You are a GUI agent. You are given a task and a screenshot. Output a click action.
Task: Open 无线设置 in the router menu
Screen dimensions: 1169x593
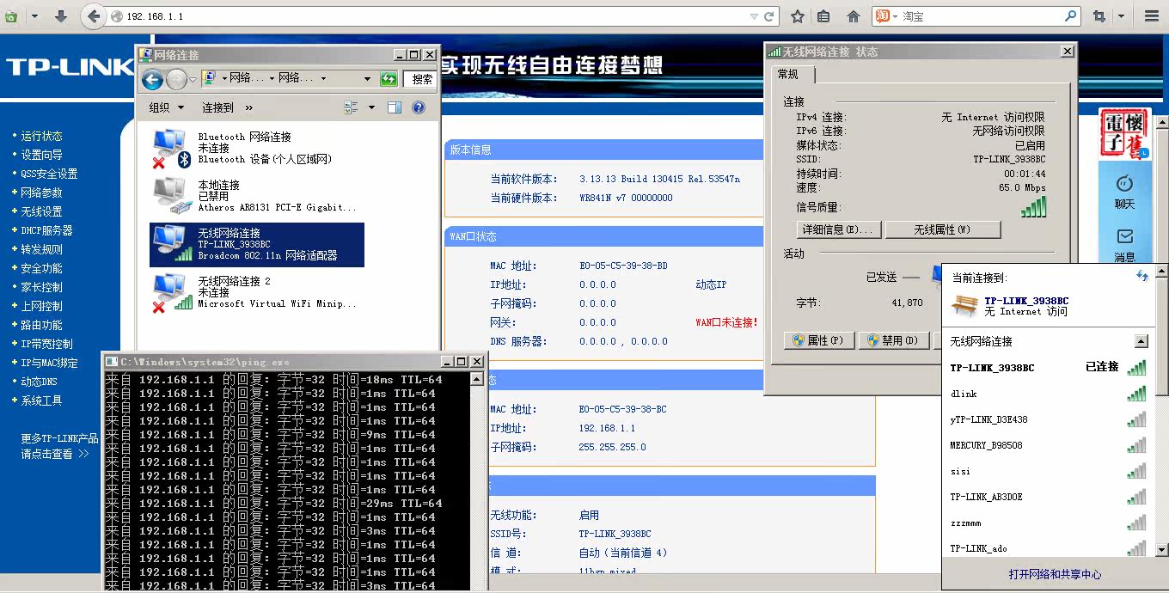(41, 211)
